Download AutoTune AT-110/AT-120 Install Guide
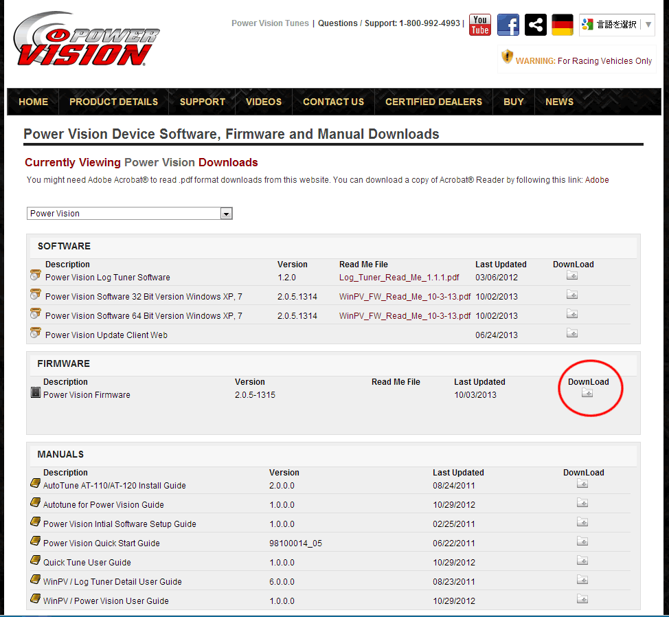 pos(582,484)
